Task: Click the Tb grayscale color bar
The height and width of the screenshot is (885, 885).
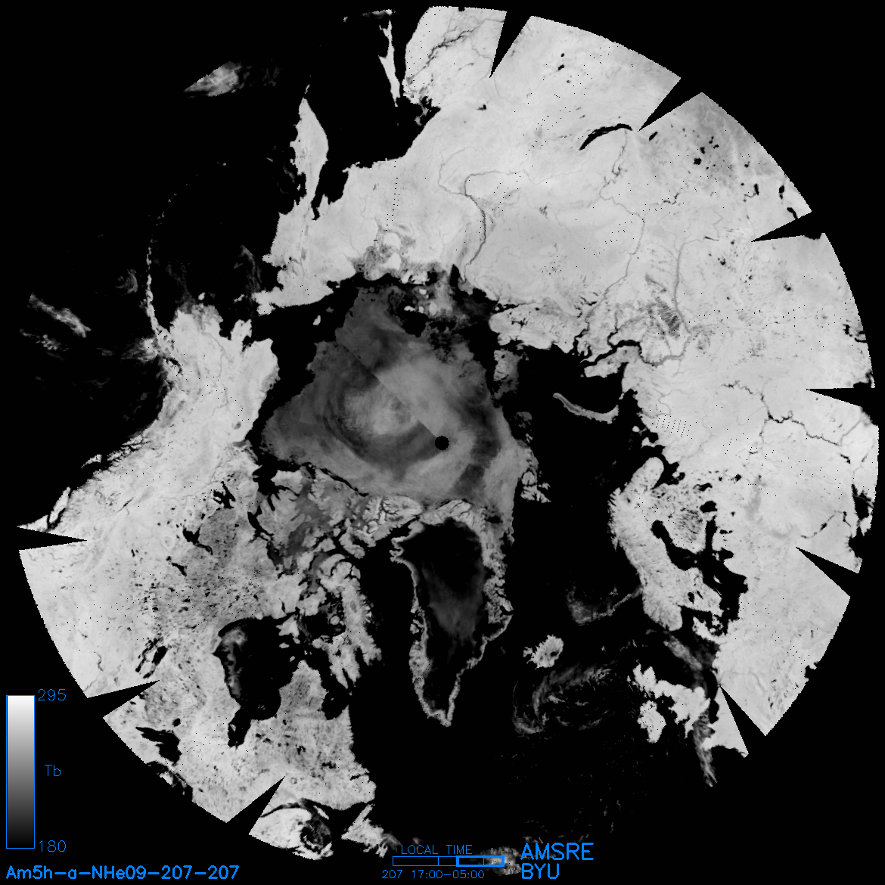Action: (20, 772)
